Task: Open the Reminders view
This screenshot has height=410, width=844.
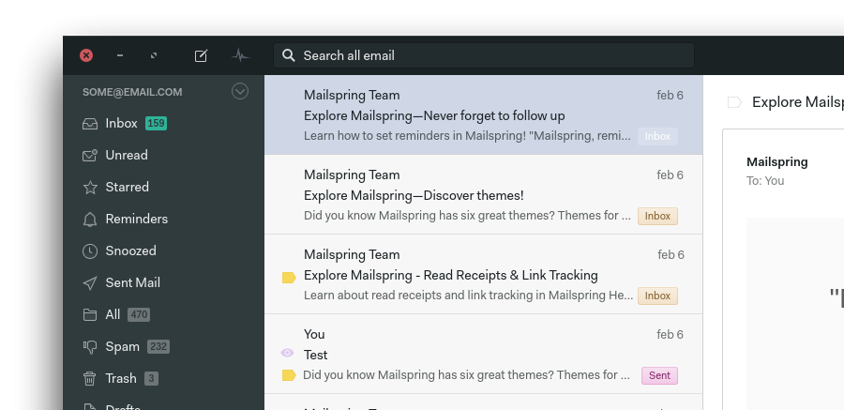Action: (x=137, y=219)
